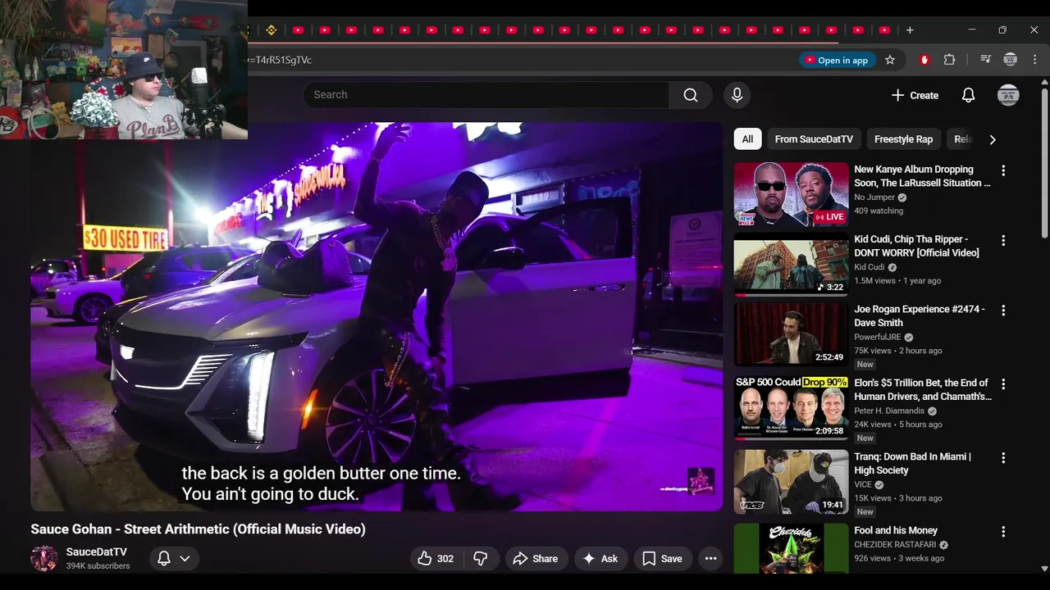Open more actions three-dot menu under video
This screenshot has height=590, width=1050.
coord(710,558)
